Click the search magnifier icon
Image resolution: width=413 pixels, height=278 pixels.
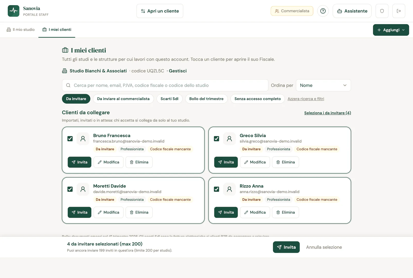[x=68, y=85]
